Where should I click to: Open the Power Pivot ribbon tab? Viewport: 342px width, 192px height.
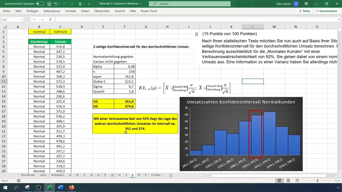[x=149, y=11]
